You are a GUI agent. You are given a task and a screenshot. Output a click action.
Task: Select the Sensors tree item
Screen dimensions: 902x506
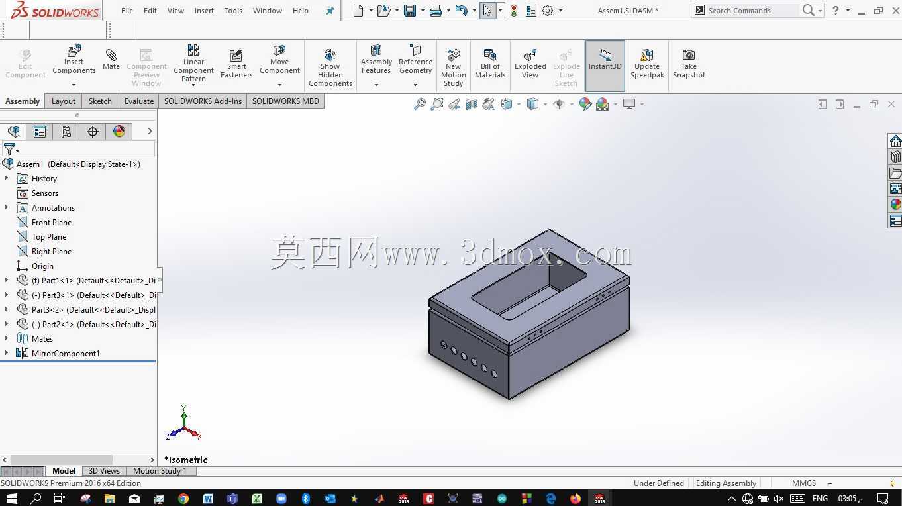point(45,193)
